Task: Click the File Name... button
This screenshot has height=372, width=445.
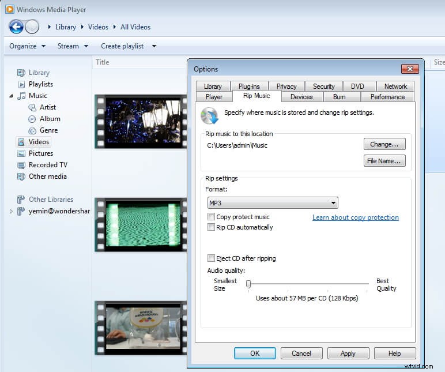Action: pos(384,161)
